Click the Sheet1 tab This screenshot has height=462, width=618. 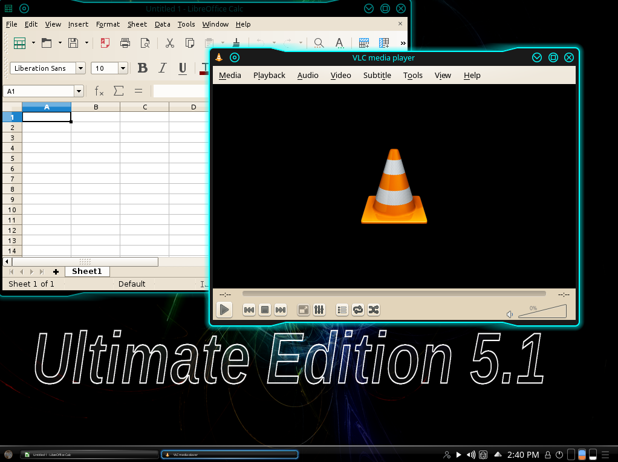point(87,272)
